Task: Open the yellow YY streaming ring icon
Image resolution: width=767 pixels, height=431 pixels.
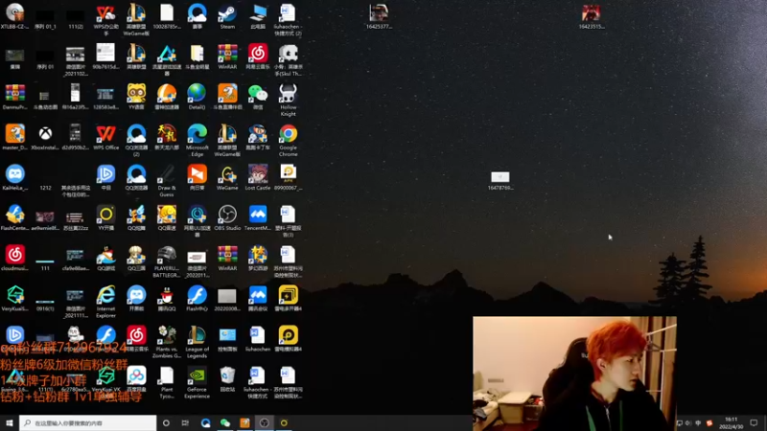Action: [105, 215]
